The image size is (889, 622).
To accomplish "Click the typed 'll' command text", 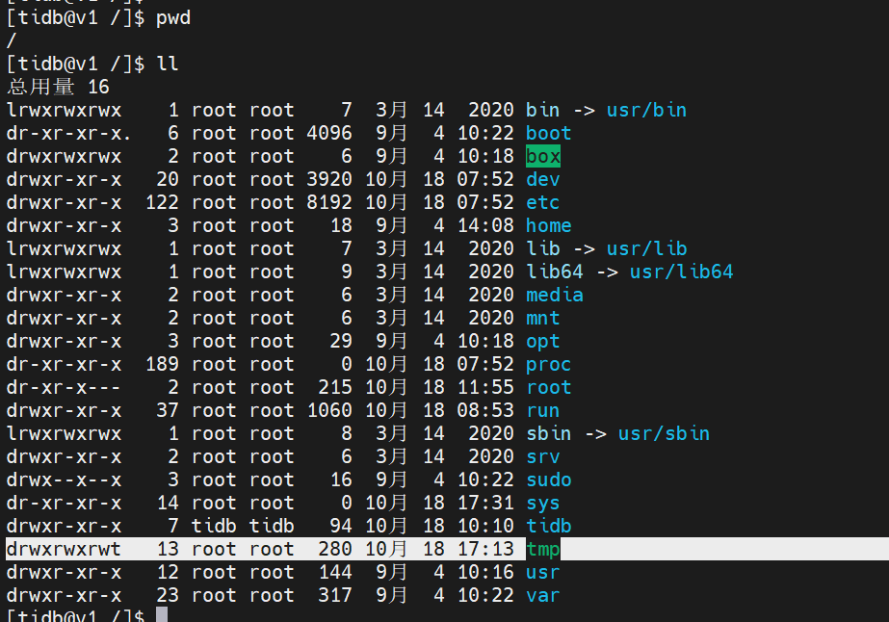I will pos(168,65).
